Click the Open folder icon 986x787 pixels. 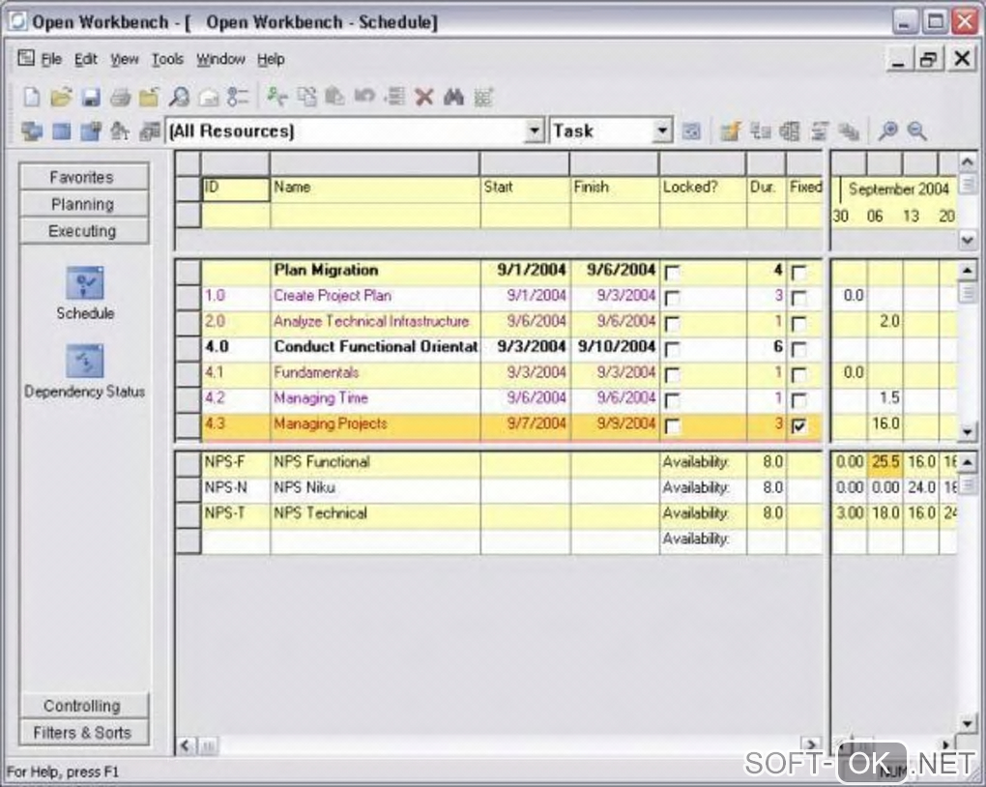pos(61,97)
